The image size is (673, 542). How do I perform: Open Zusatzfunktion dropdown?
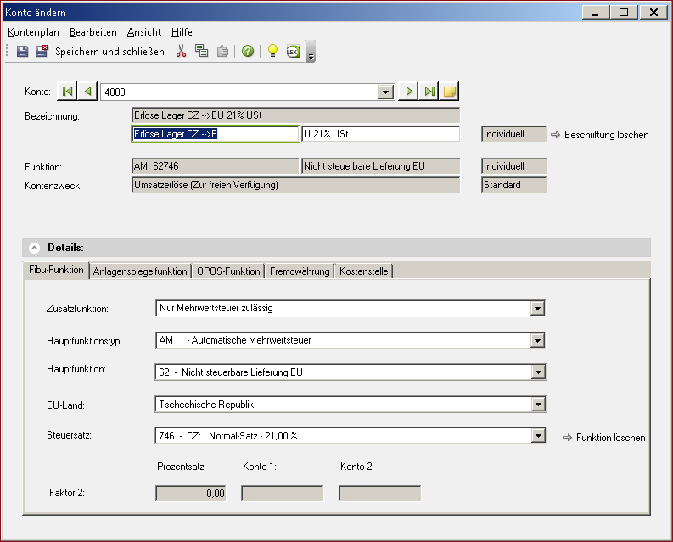537,308
